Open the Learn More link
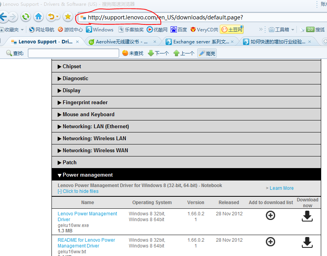This screenshot has height=256, width=327. pos(282,188)
